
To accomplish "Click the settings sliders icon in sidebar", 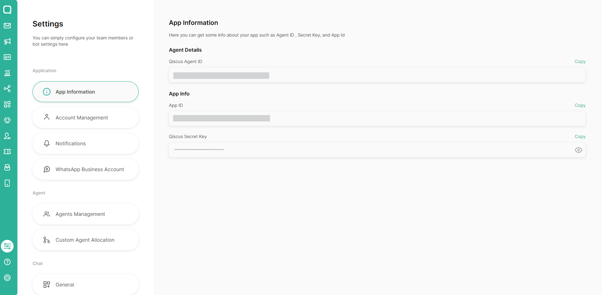I will tap(7, 246).
